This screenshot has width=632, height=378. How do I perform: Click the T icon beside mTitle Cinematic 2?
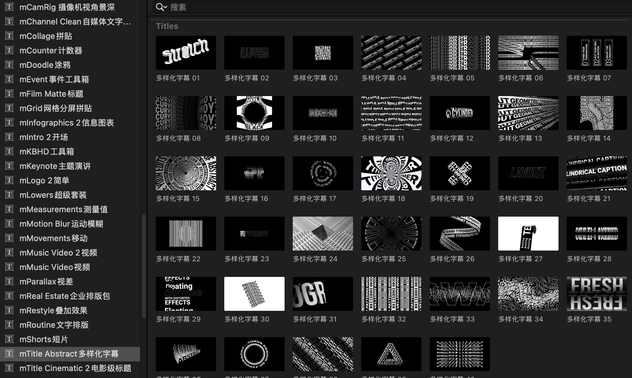(9, 368)
